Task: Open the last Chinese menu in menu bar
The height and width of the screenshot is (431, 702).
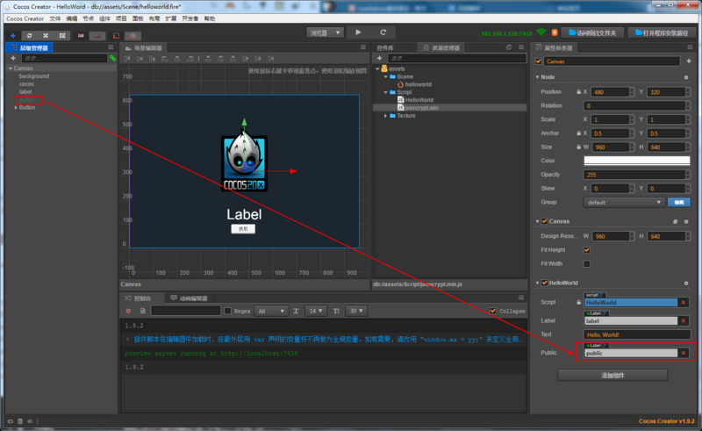Action: (x=210, y=18)
